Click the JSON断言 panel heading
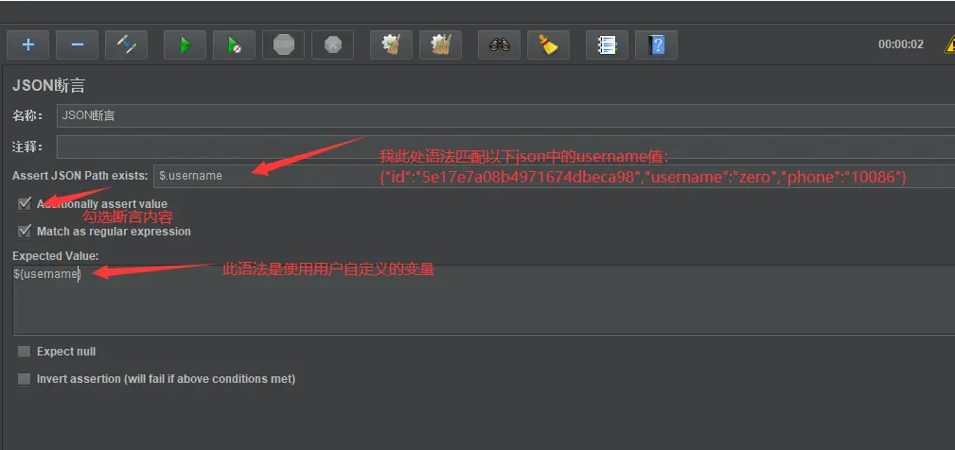 coord(48,86)
